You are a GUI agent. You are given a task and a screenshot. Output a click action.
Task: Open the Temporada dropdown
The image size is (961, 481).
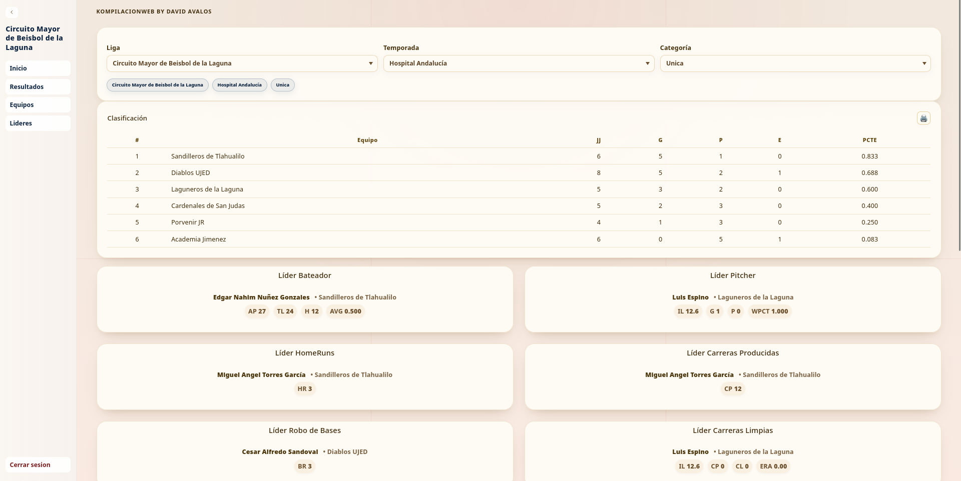pos(519,63)
